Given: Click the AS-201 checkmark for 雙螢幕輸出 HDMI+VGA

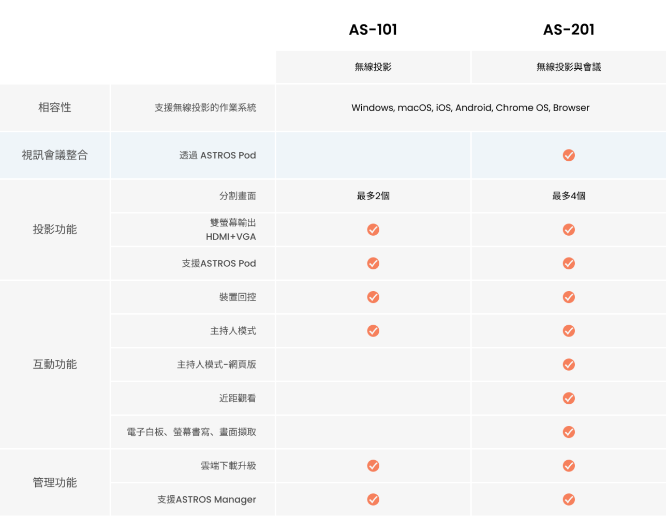Looking at the screenshot, I should tap(569, 230).
